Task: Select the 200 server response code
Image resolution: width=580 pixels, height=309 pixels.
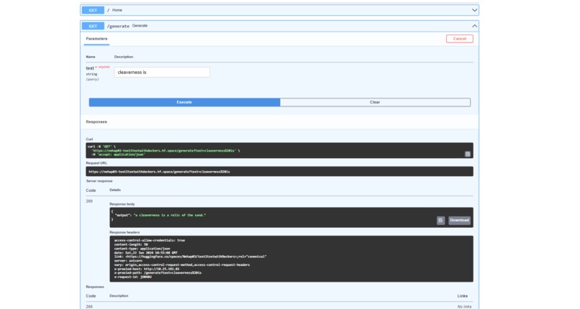Action: click(89, 201)
